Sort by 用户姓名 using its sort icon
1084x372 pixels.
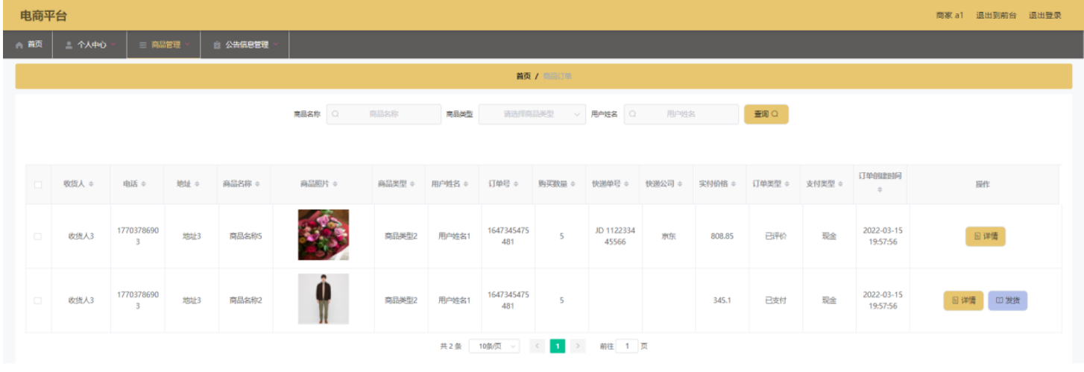[x=466, y=184]
